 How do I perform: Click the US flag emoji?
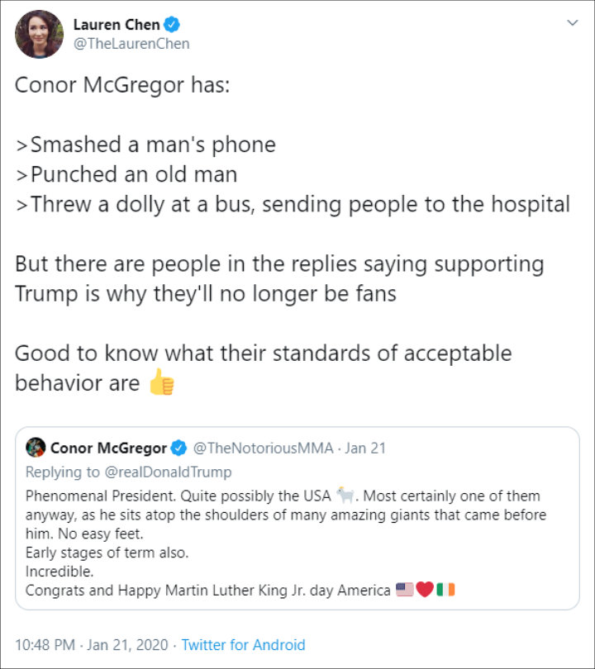pyautogui.click(x=405, y=590)
